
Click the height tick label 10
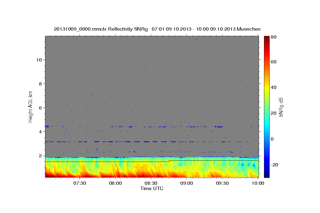pos(39,60)
